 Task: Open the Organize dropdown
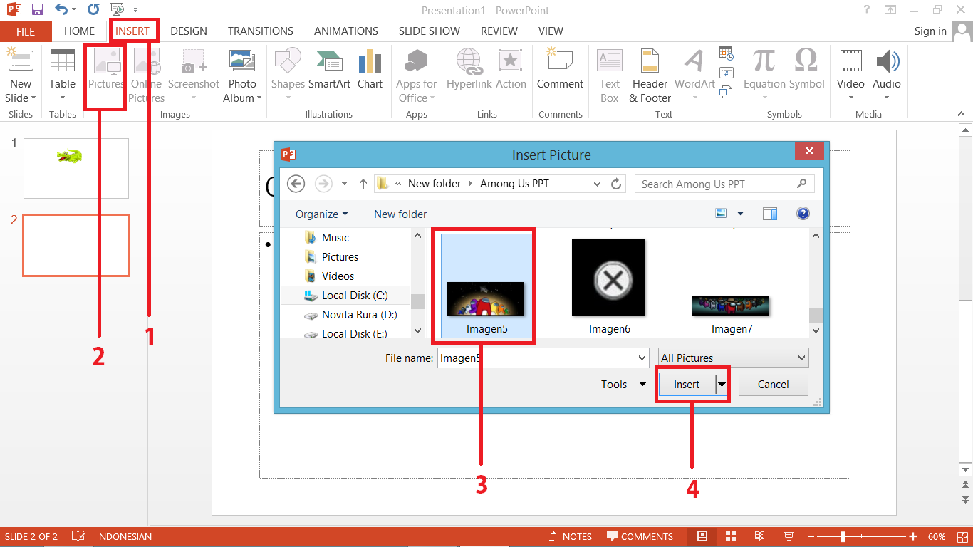[x=322, y=214]
